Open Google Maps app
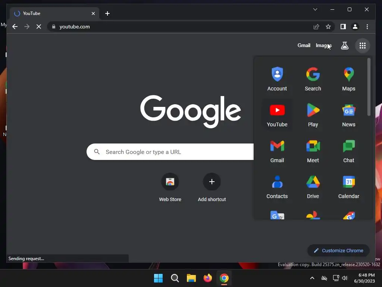The width and height of the screenshot is (382, 287). coord(349,79)
